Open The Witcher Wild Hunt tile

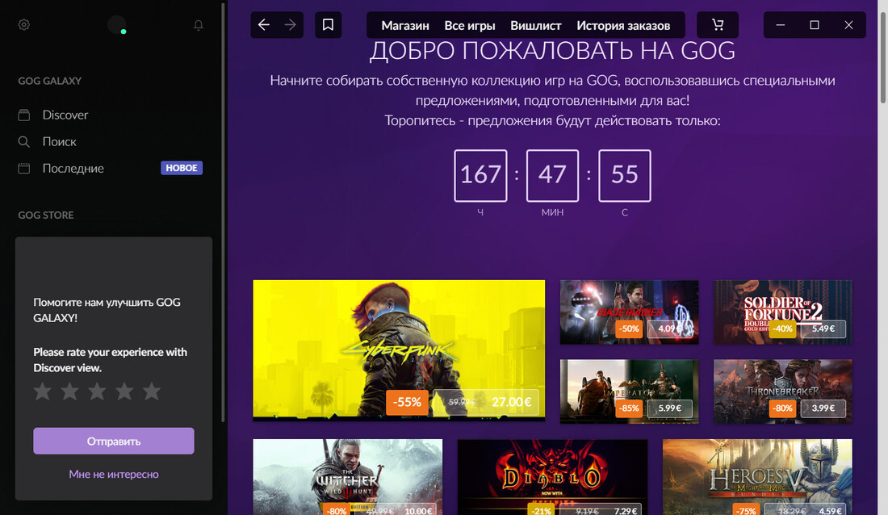348,477
